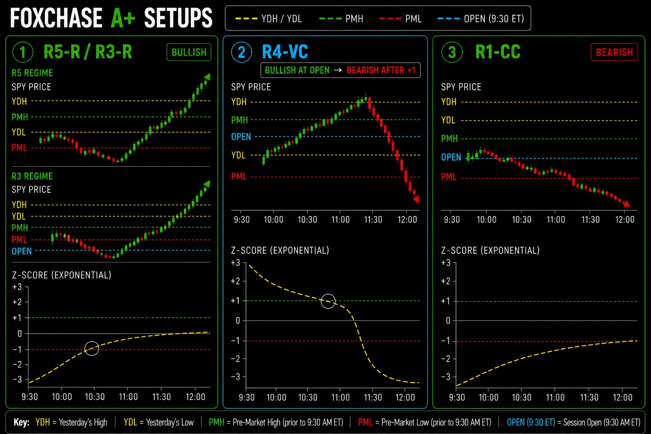Click the R4-VC panel heading
Viewport: 651px width, 434px height.
(285, 52)
